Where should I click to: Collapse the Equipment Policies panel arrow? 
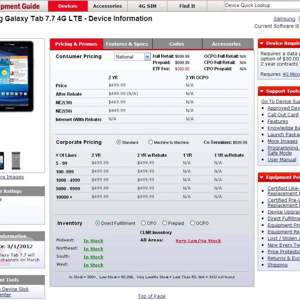click(261, 177)
